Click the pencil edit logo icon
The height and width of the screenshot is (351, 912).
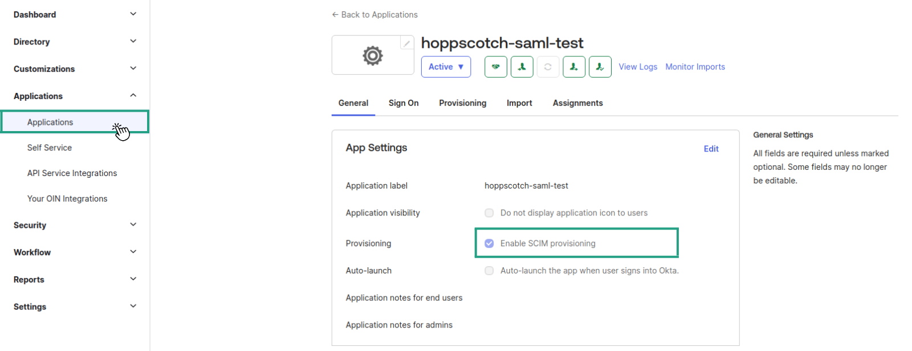(x=407, y=43)
